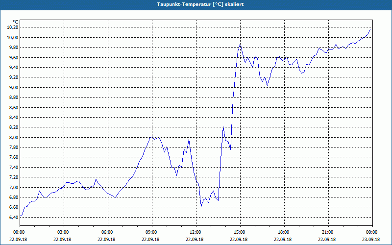Image resolution: width=392 pixels, height=245 pixels.
Task: Click the 18:00 time axis label
Action: coord(284,232)
